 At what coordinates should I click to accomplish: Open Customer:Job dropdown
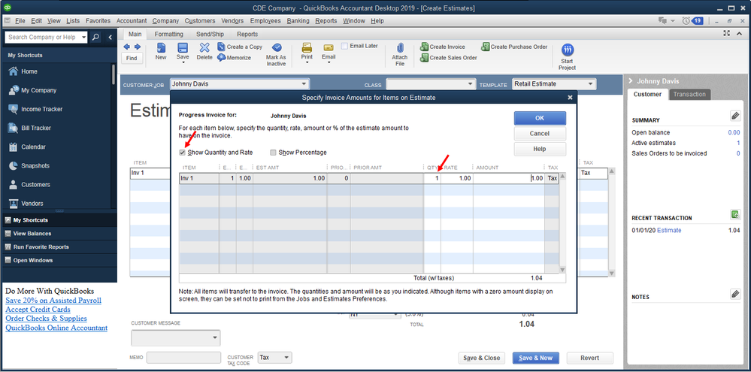point(304,84)
